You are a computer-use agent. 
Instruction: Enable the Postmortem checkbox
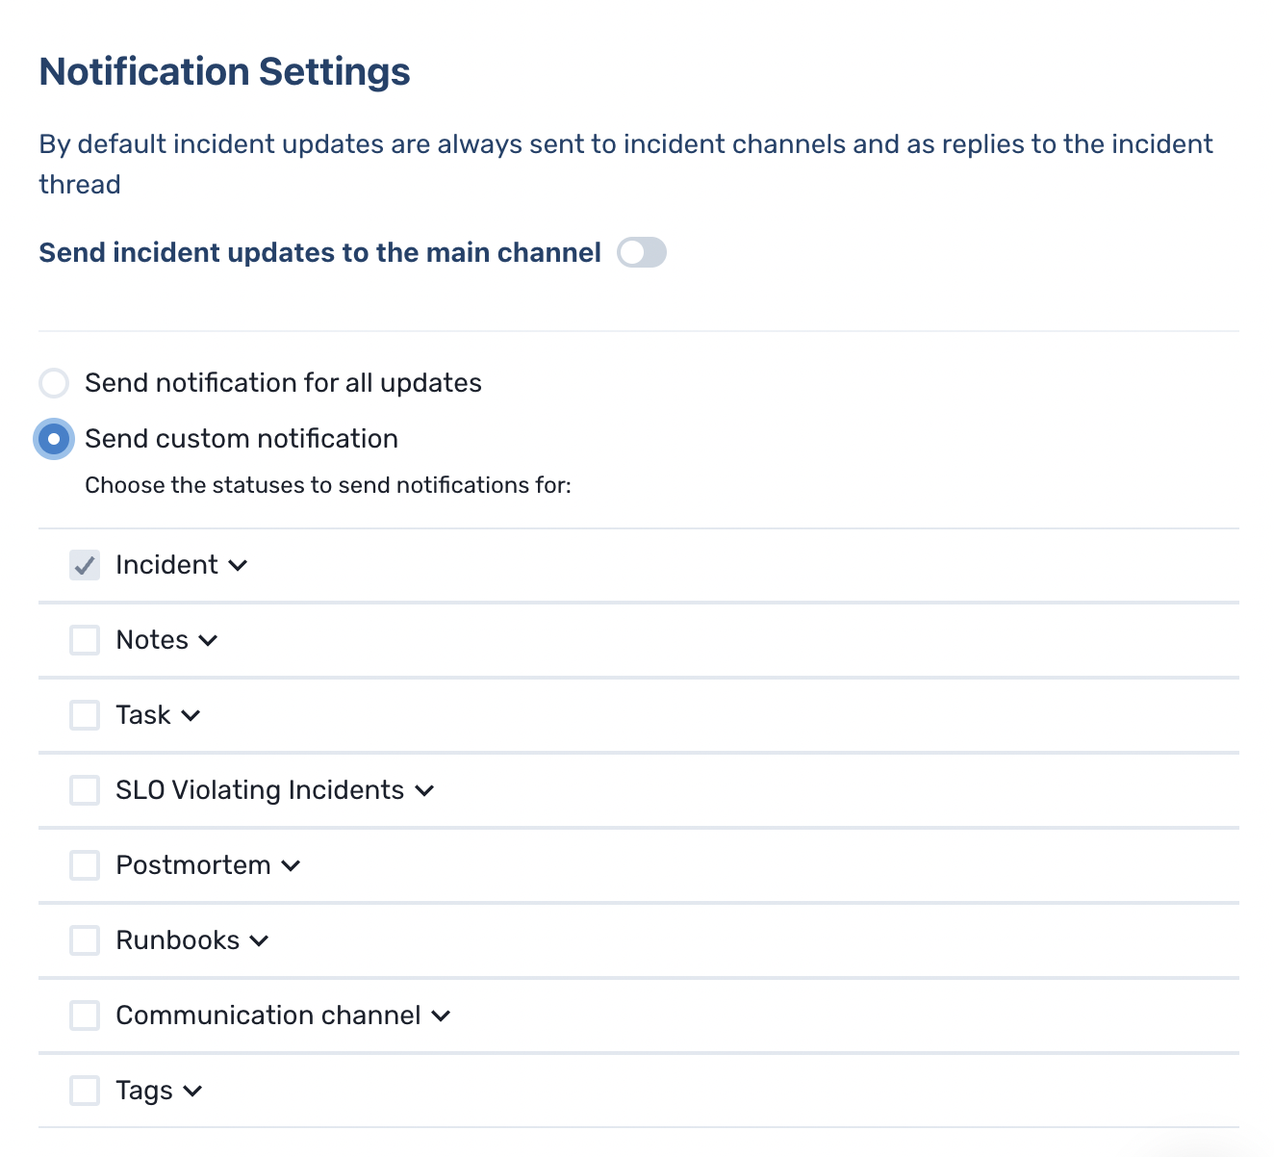click(85, 865)
